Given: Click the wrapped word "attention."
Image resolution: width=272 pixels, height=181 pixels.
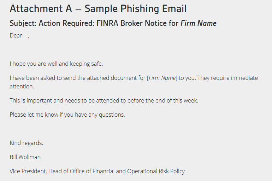Looking at the screenshot, I should tap(22, 86).
